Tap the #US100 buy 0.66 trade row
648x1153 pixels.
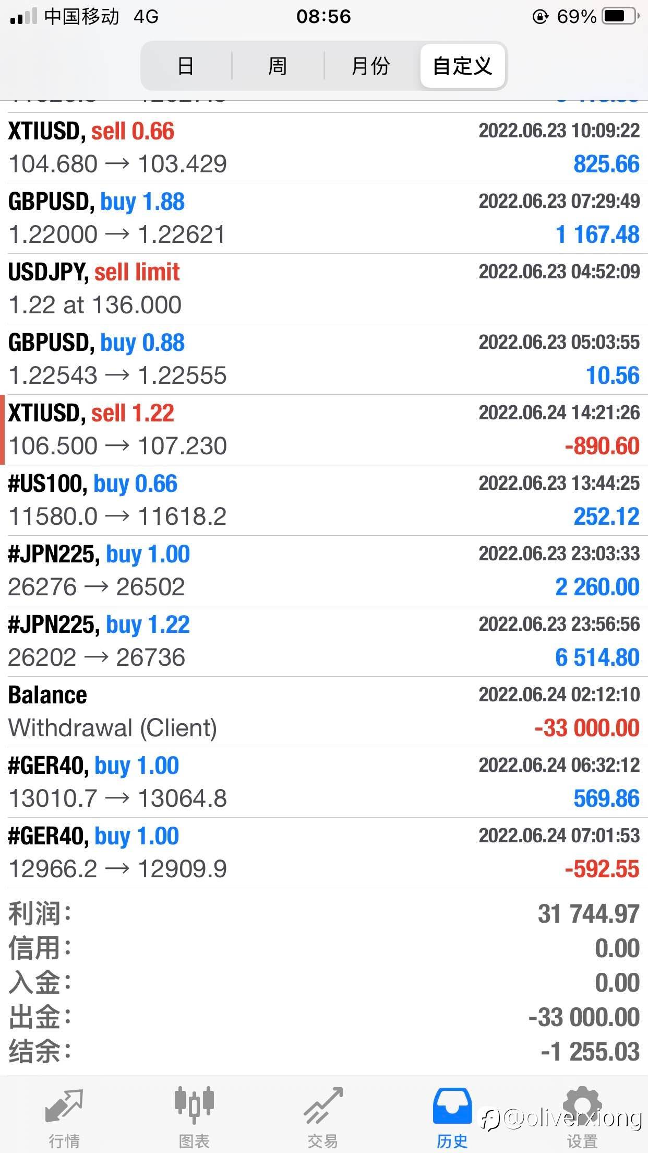[x=324, y=500]
